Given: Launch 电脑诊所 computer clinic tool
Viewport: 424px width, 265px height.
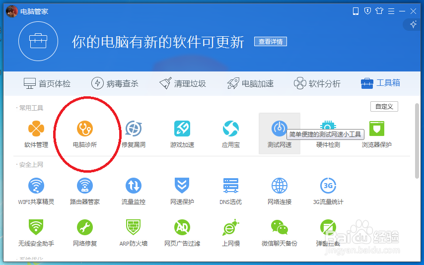Looking at the screenshot, I should [84, 134].
